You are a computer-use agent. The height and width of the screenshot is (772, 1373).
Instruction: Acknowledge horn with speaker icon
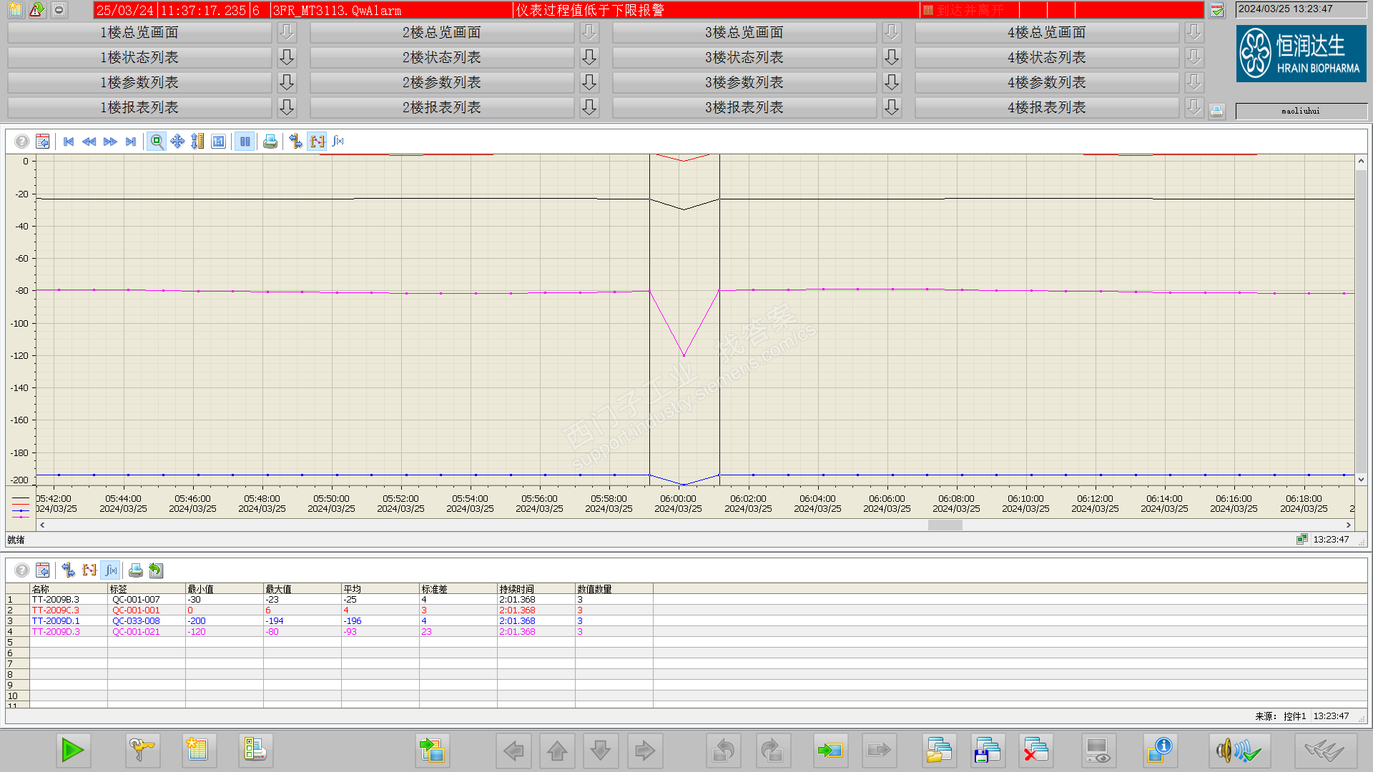pos(1239,751)
